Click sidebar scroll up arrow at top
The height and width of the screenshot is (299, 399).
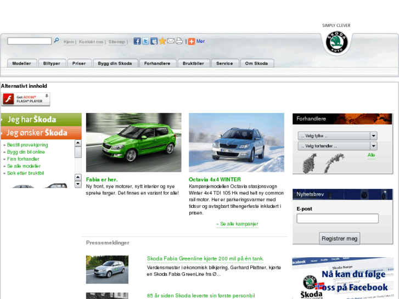(78, 143)
